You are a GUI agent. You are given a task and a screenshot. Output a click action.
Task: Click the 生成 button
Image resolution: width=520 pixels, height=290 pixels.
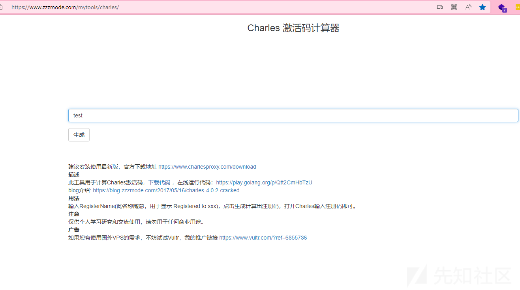pos(79,135)
